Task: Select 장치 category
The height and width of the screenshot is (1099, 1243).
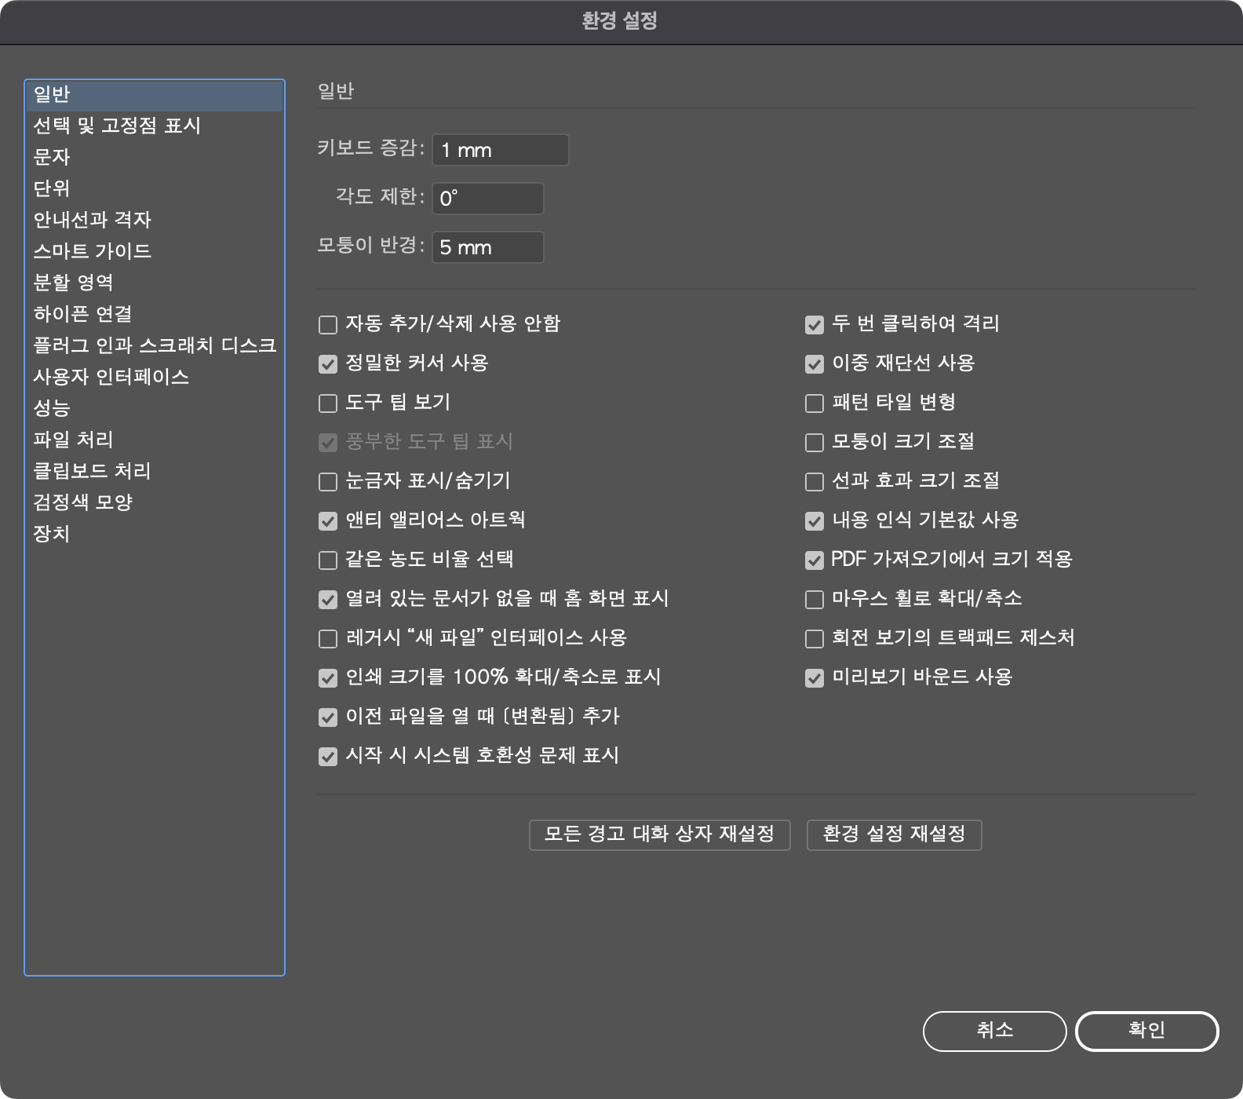Action: coord(155,534)
